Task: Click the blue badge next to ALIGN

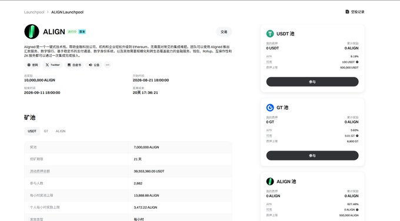Action: pos(82,32)
